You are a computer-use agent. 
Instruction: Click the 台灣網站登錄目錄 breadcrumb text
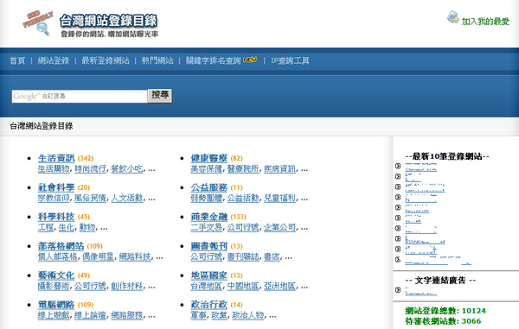point(41,126)
